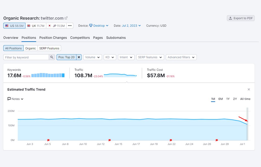
Task: Open the Pages tab
Action: click(x=98, y=38)
